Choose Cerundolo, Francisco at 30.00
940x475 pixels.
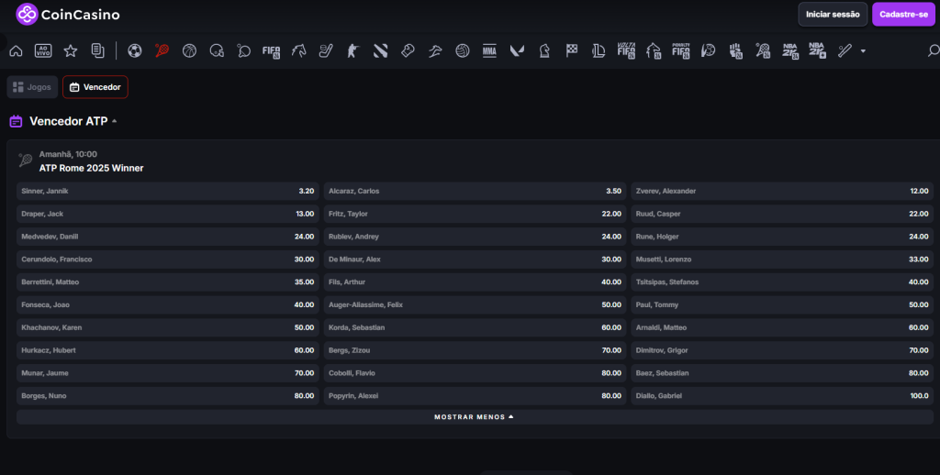click(x=168, y=260)
